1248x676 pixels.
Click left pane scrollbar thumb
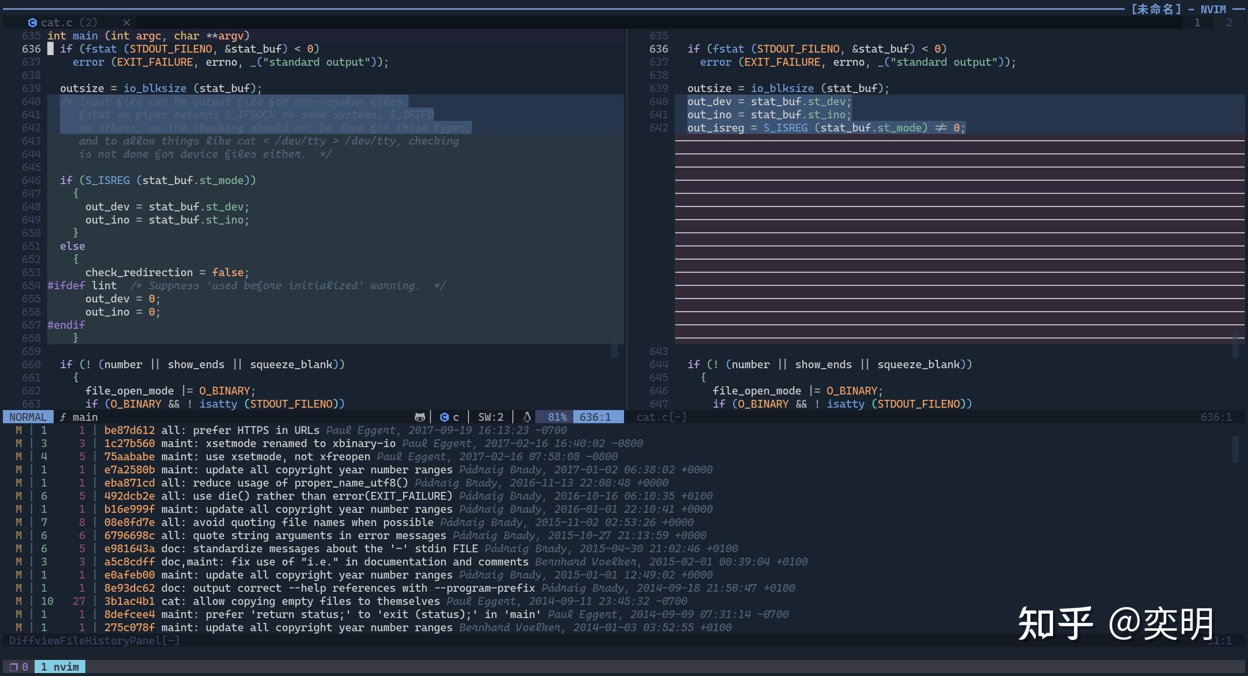(x=614, y=344)
